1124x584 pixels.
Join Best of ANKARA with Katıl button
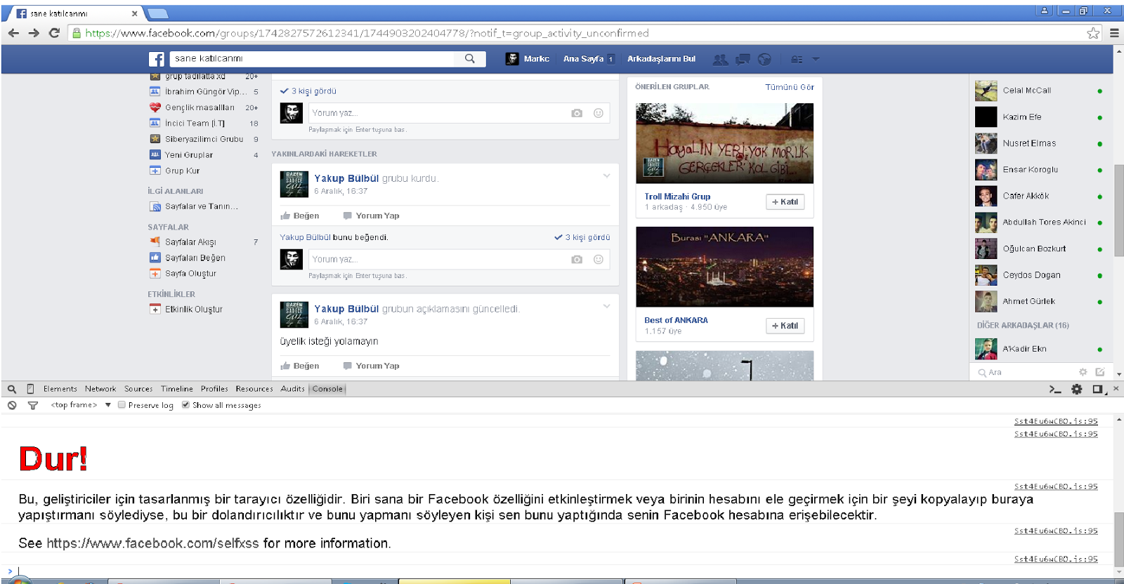(785, 326)
